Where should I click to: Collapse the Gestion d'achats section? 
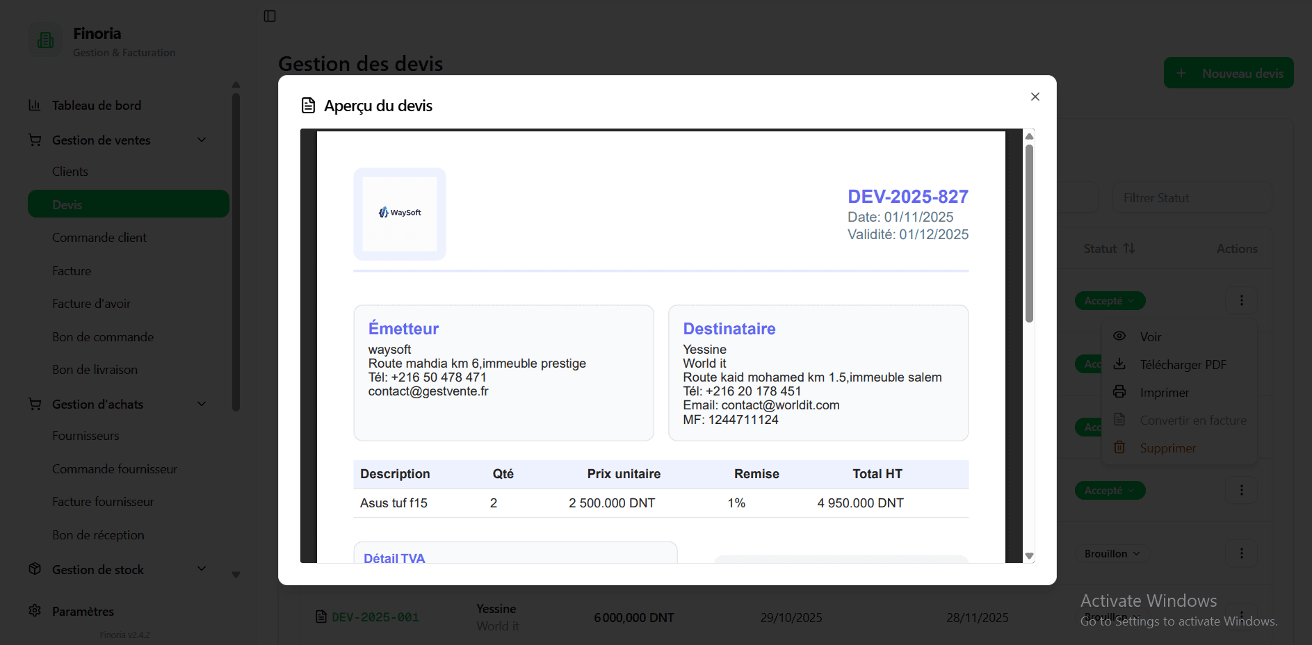[202, 404]
